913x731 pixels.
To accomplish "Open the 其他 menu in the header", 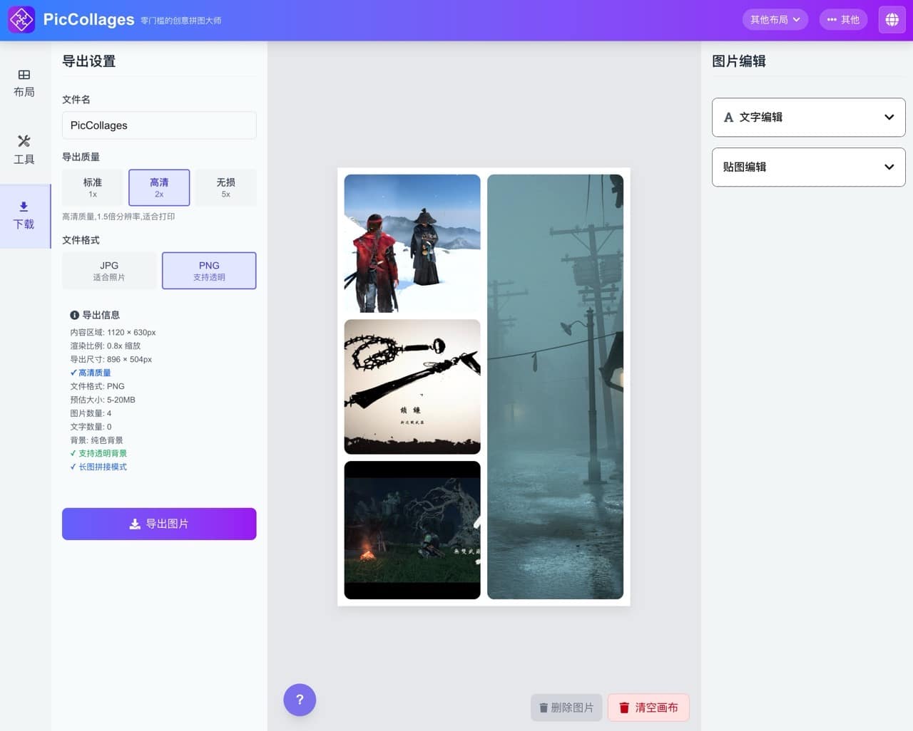I will click(843, 19).
